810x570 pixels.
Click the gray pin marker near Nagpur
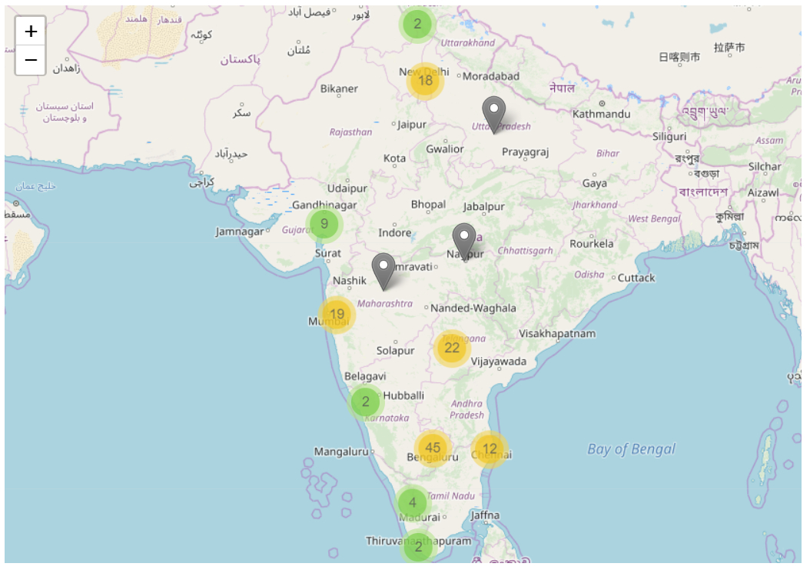point(464,237)
